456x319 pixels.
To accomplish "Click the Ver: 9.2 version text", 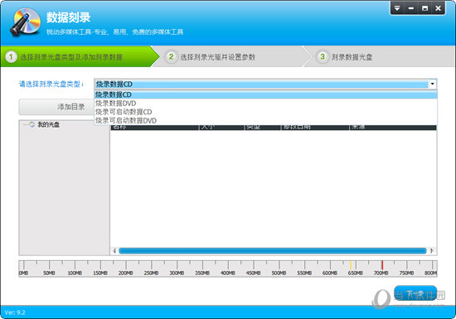I will (x=15, y=312).
